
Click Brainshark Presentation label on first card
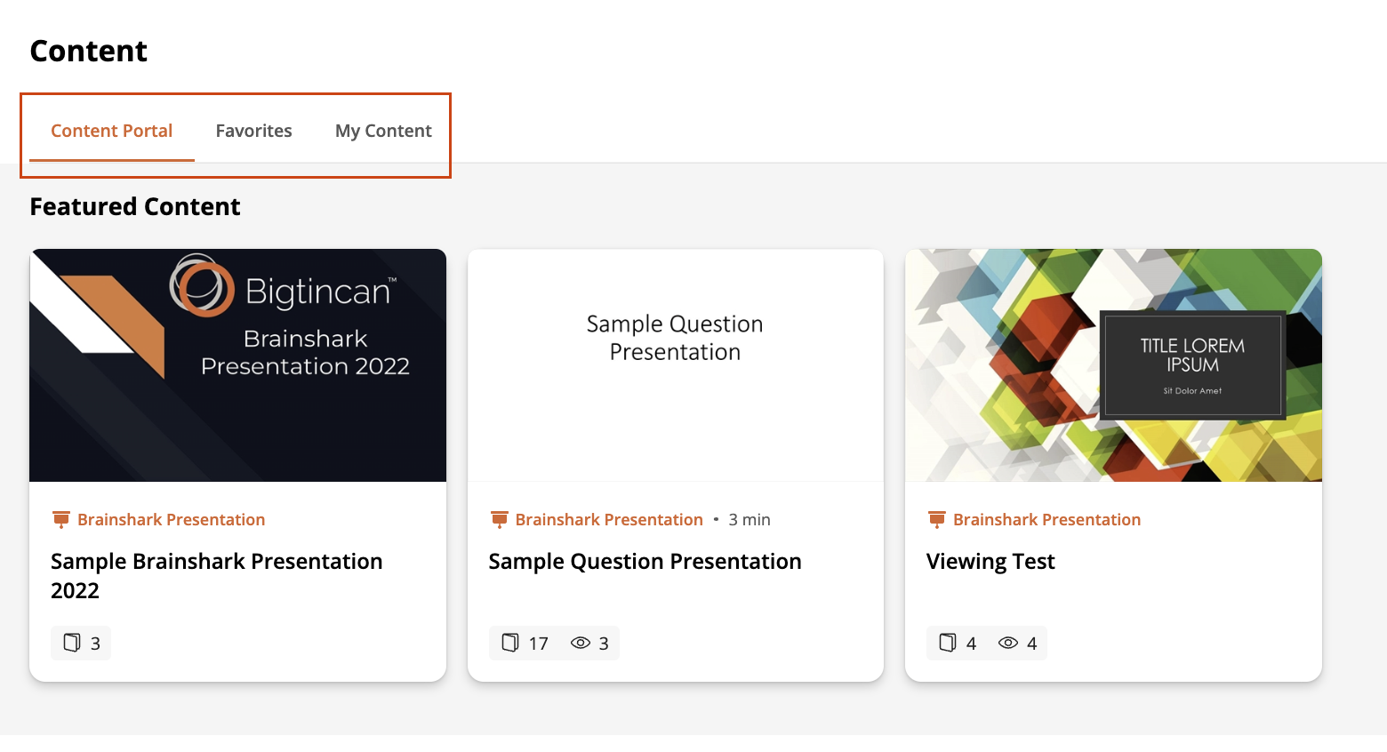pos(171,519)
